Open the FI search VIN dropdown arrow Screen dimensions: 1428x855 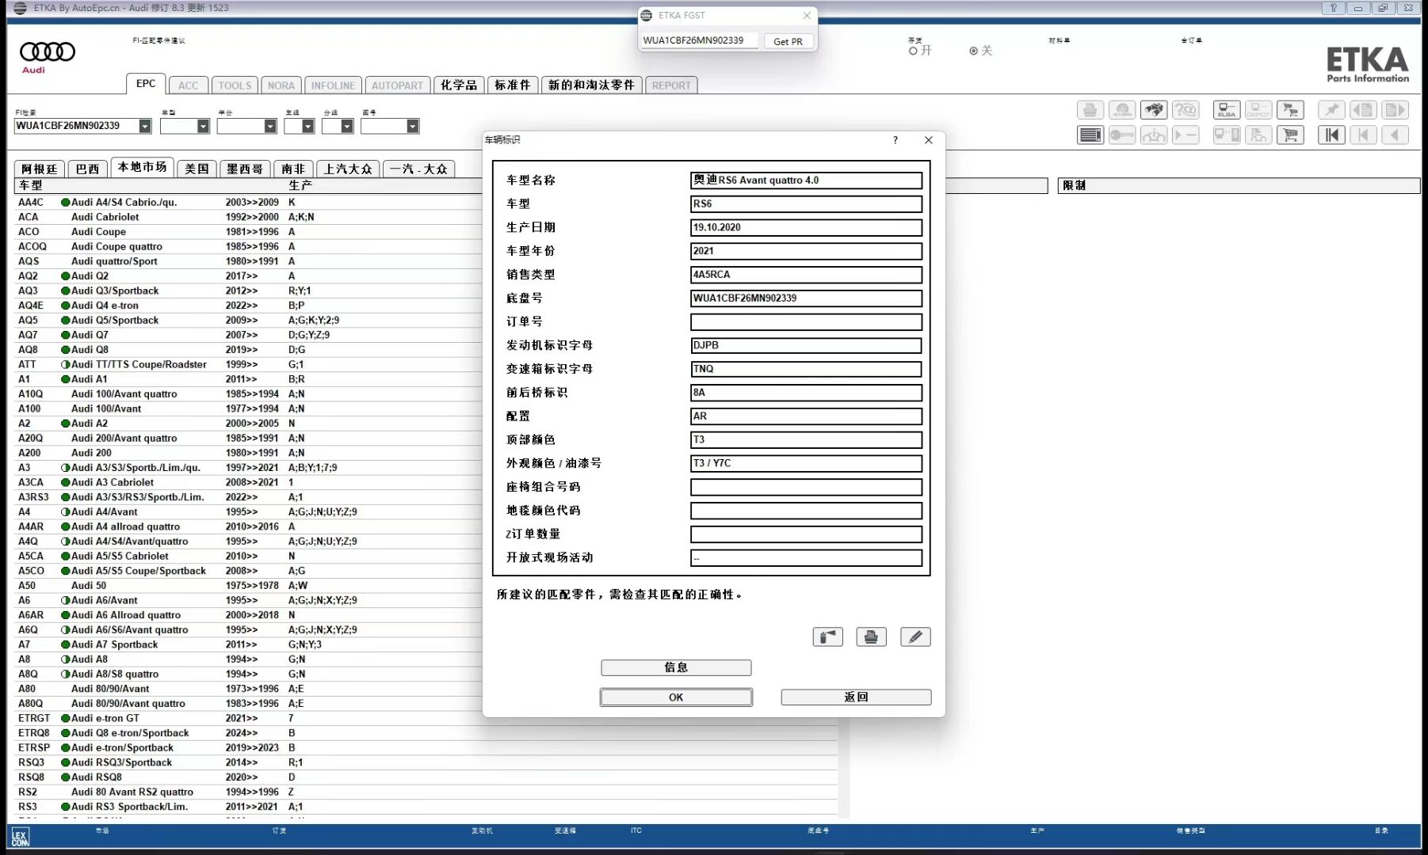[145, 126]
